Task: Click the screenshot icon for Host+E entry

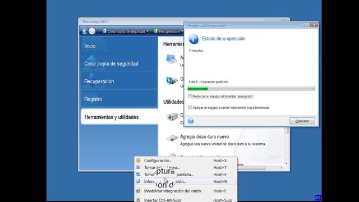Action: pos(138,175)
